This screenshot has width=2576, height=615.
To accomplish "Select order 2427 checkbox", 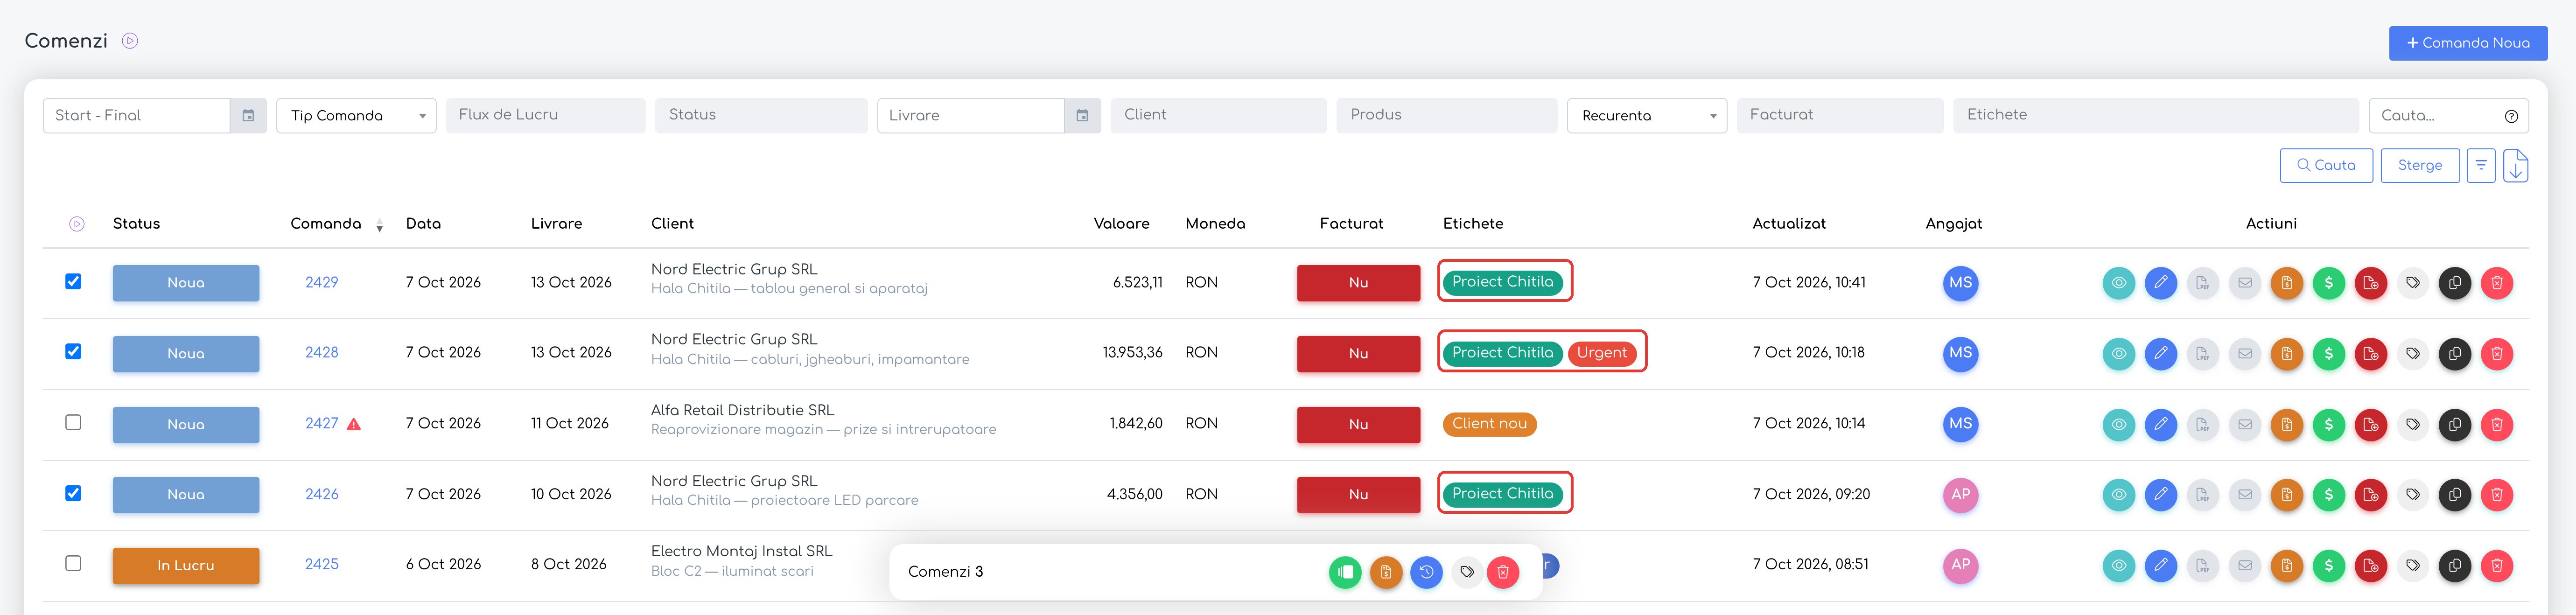I will click(73, 423).
